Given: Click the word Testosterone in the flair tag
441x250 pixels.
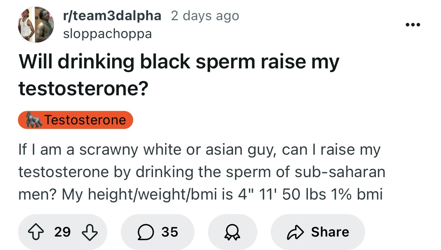Looking at the screenshot, I should (x=85, y=120).
